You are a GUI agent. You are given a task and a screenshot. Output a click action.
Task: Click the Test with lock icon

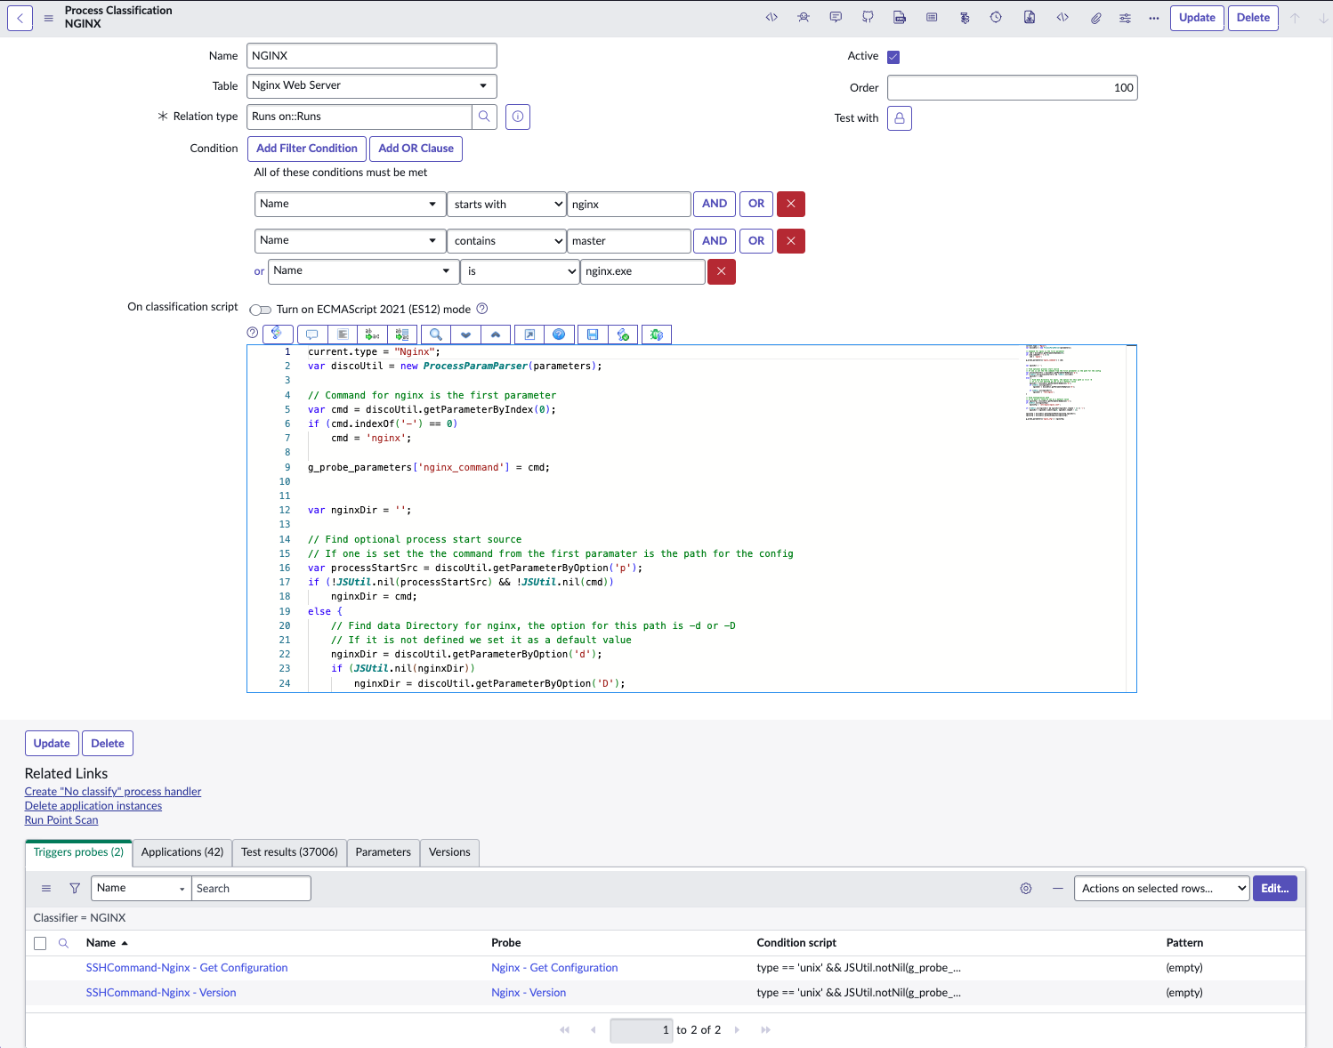tap(900, 118)
